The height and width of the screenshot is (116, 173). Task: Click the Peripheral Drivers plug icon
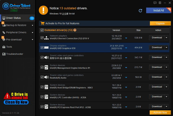(x=4, y=32)
